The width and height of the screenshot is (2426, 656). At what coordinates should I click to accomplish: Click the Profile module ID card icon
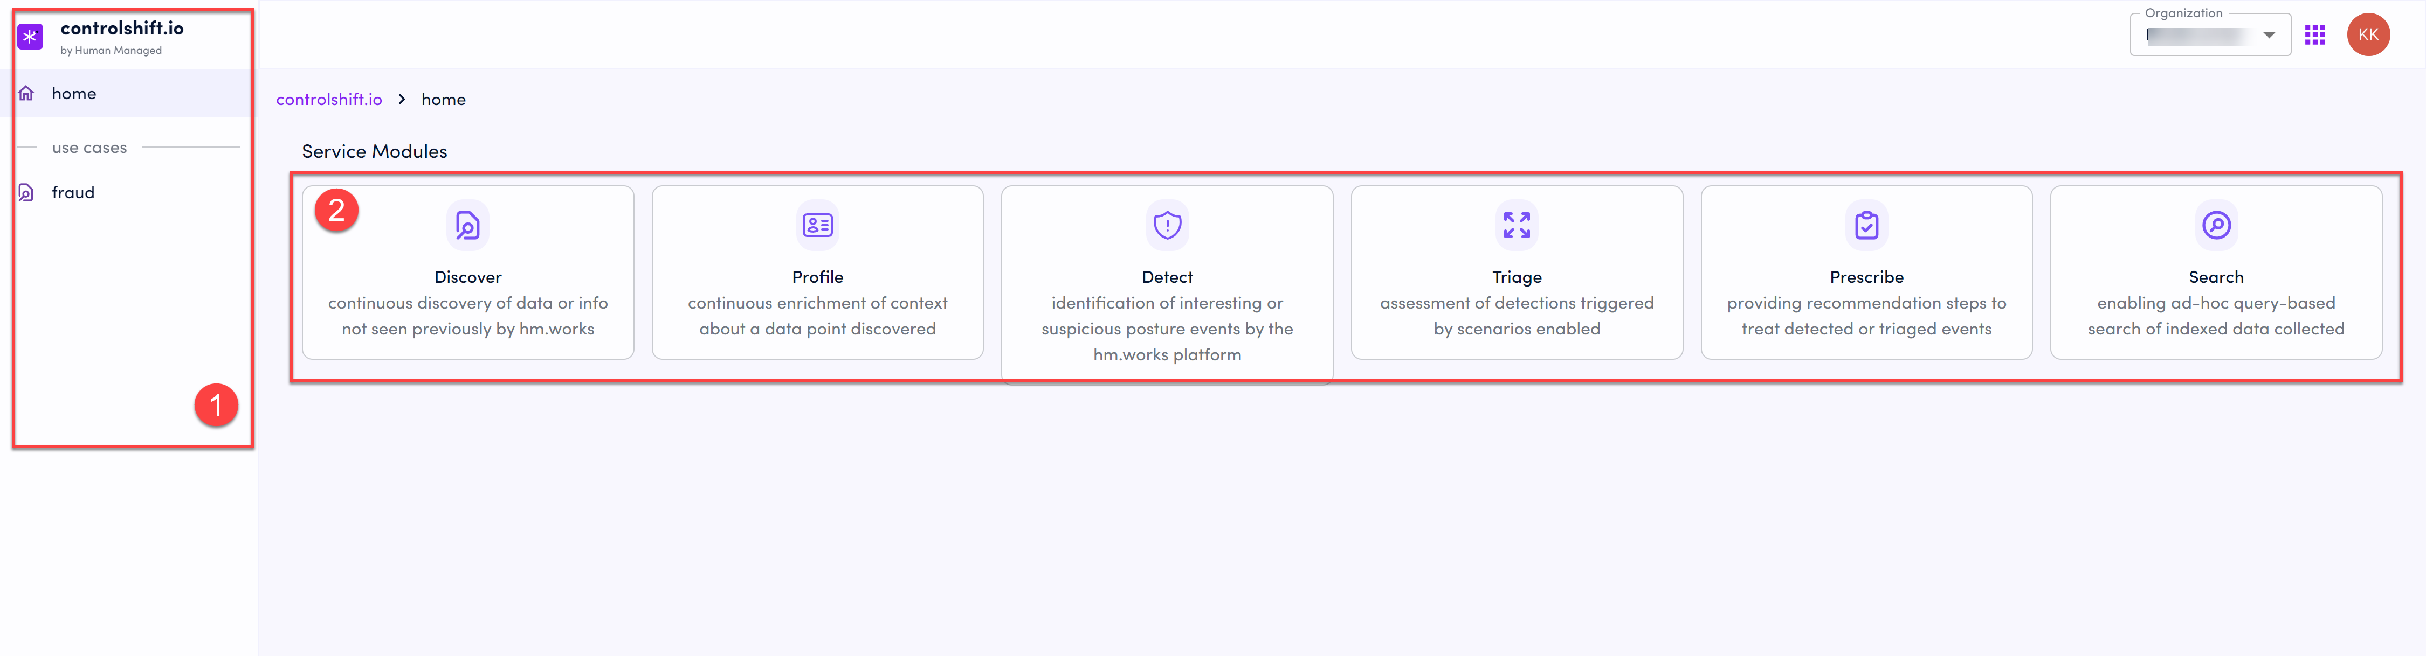coord(817,225)
